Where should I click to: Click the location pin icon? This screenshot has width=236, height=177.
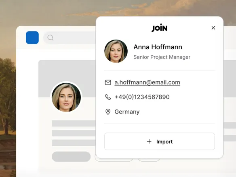(108, 112)
